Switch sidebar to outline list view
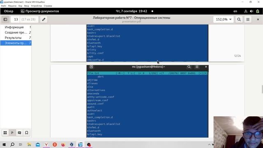 tap(12, 133)
